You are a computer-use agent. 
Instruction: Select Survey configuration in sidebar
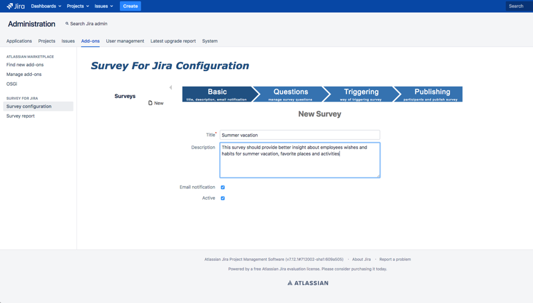pos(38,107)
